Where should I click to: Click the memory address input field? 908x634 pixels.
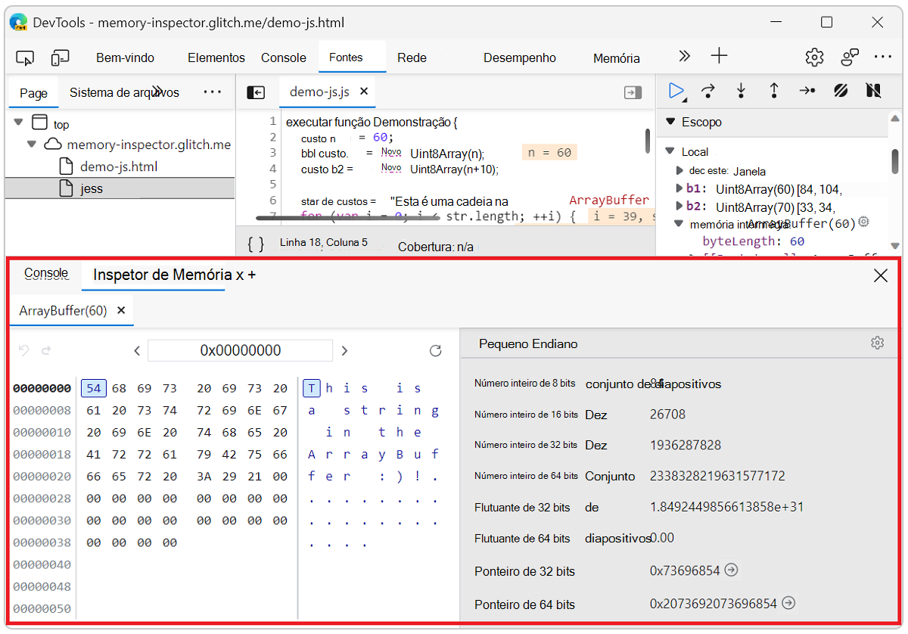(x=240, y=350)
